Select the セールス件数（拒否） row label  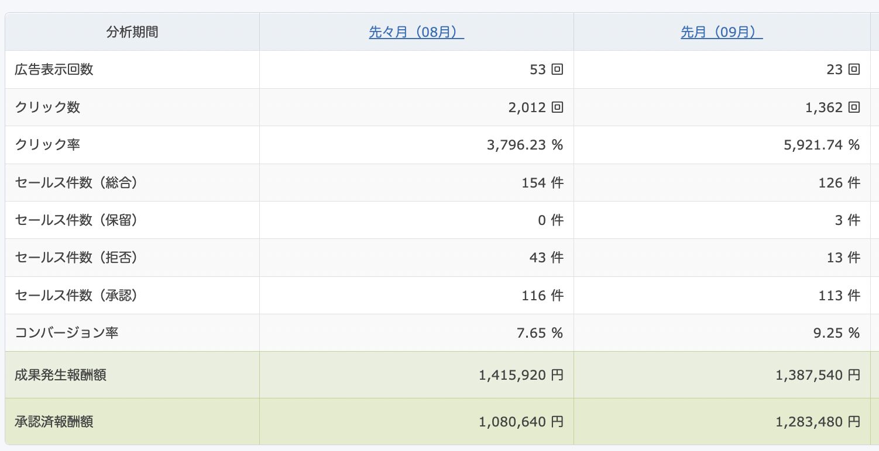tap(77, 258)
